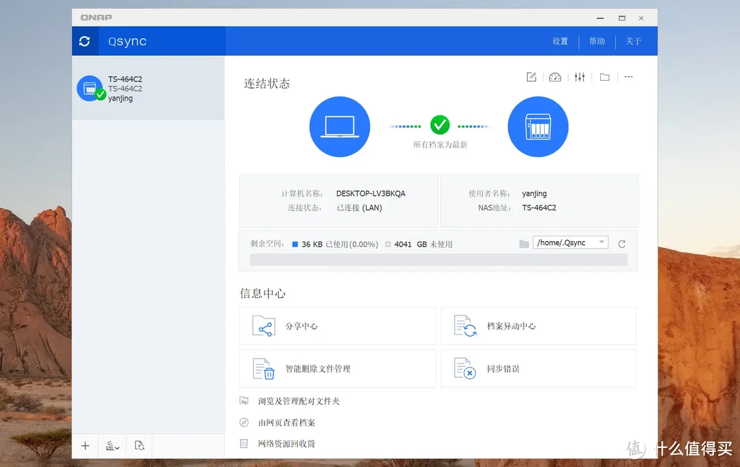Open the edit/compose icon in the toolbar

(x=532, y=77)
